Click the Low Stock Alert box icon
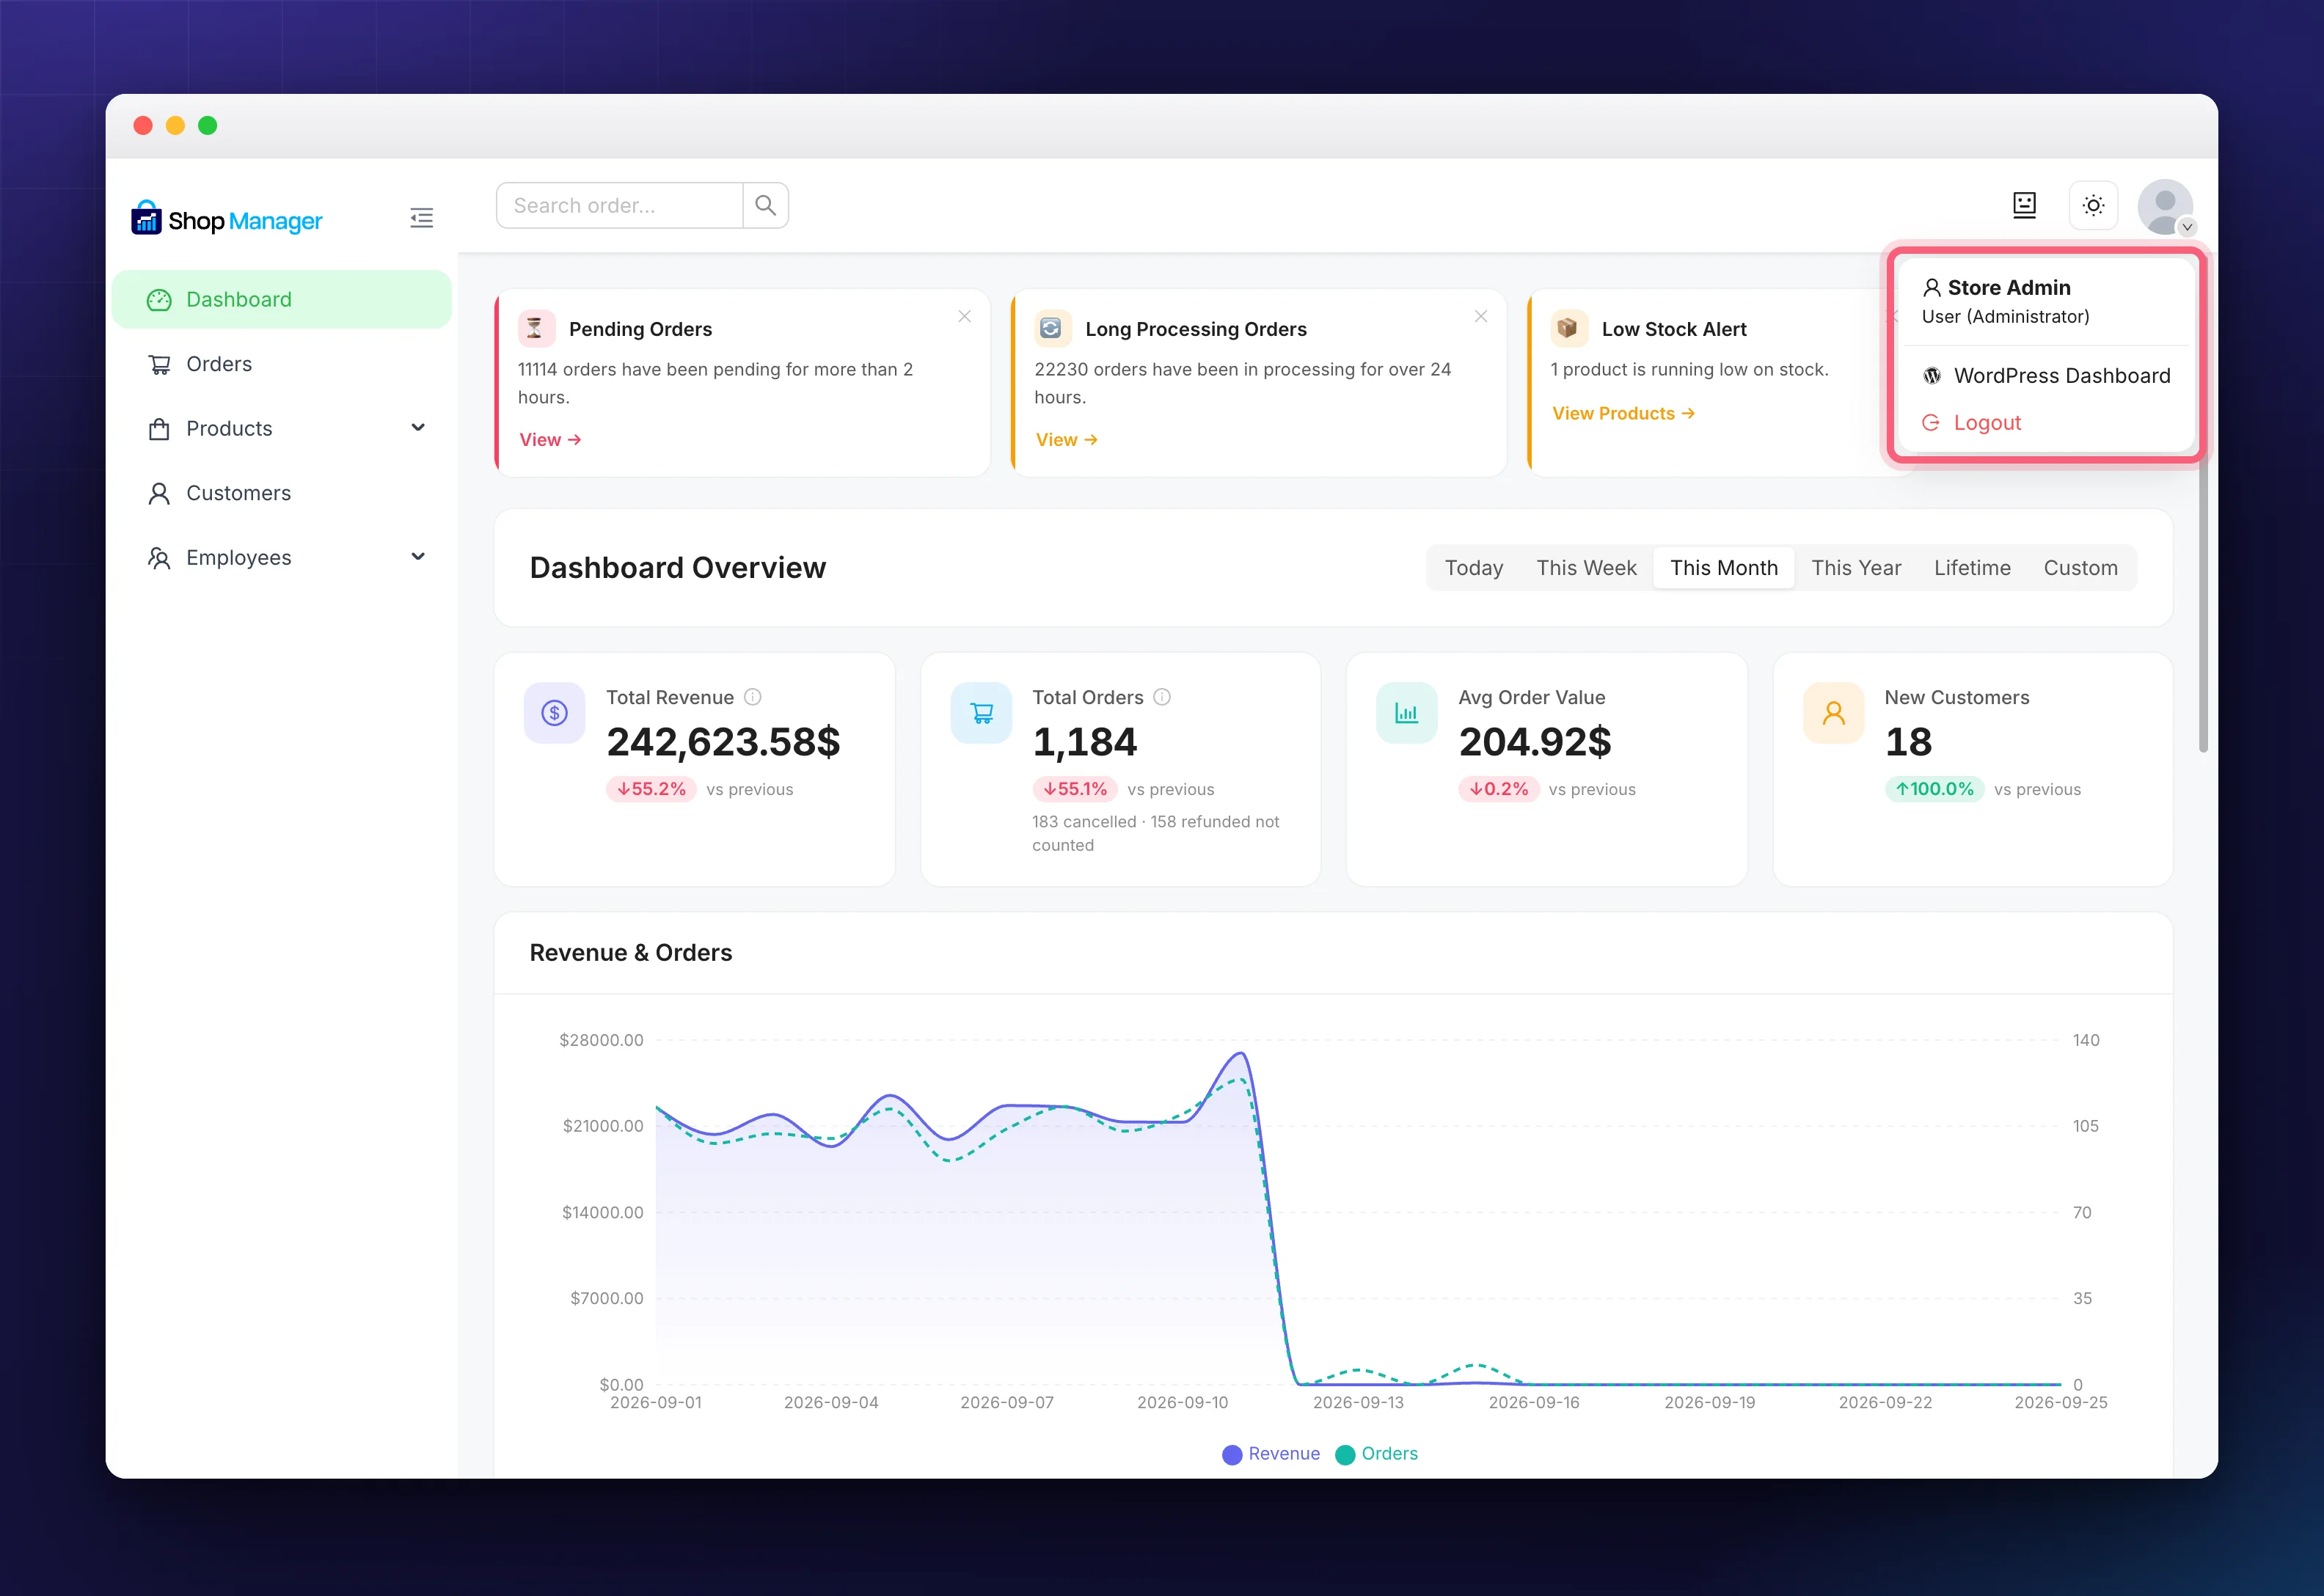This screenshot has width=2324, height=1596. pyautogui.click(x=1568, y=328)
